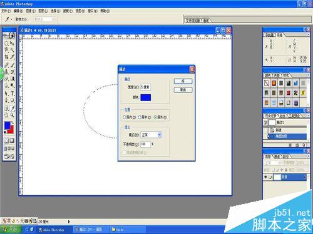Select the Elliptical Marquee tool

pyautogui.click(x=6, y=44)
